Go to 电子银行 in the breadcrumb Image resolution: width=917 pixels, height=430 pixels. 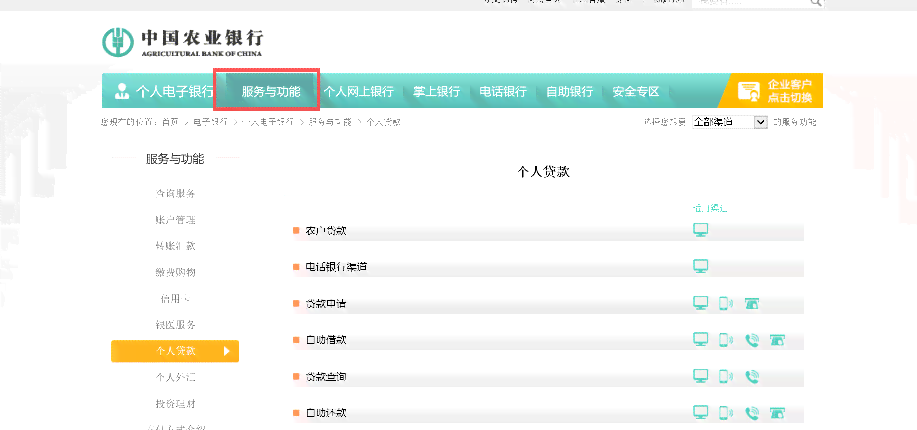210,122
